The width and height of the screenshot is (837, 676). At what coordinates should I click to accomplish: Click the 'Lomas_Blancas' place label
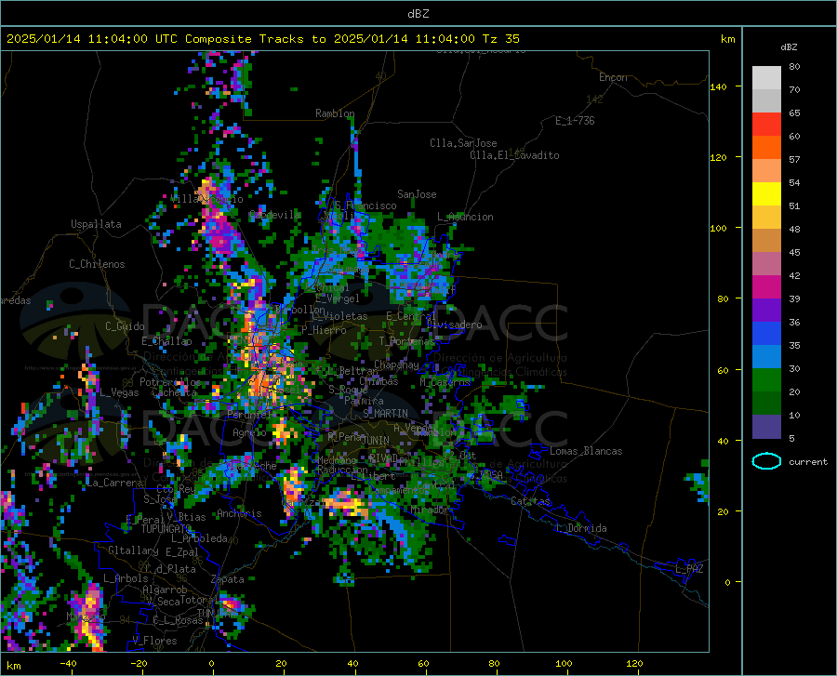point(586,451)
